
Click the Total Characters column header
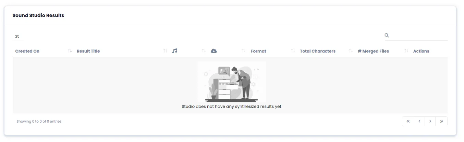(318, 51)
